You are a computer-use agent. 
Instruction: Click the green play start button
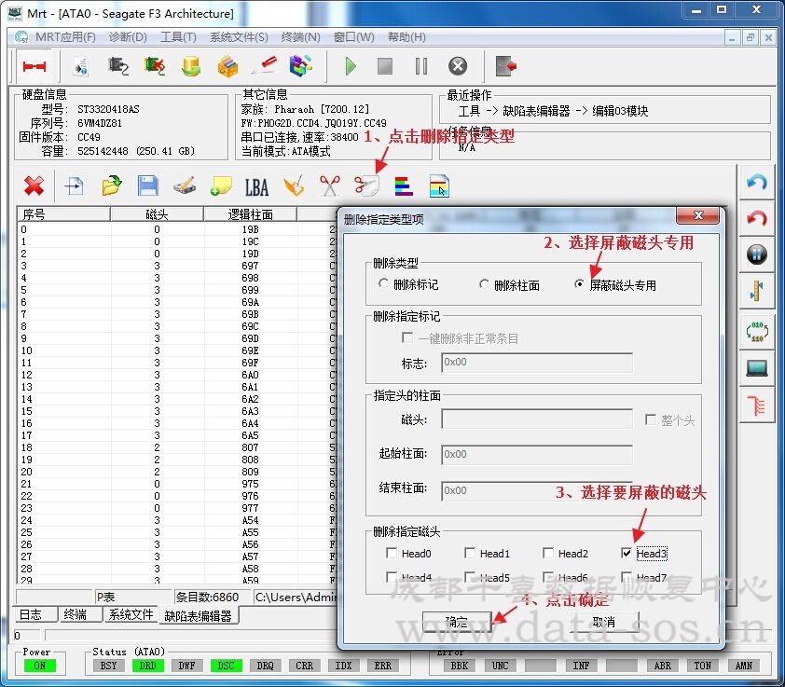point(351,66)
